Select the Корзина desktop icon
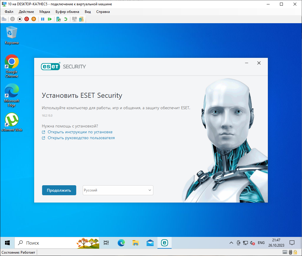 tap(12, 36)
